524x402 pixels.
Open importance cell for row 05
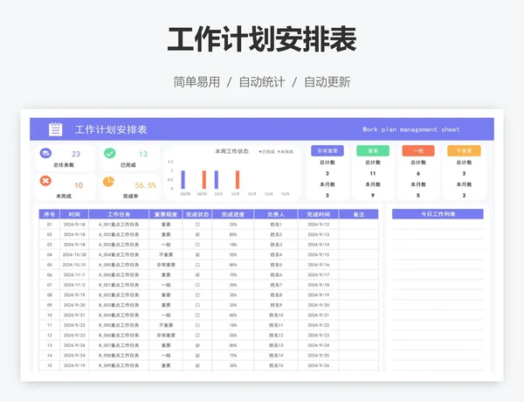(166, 265)
